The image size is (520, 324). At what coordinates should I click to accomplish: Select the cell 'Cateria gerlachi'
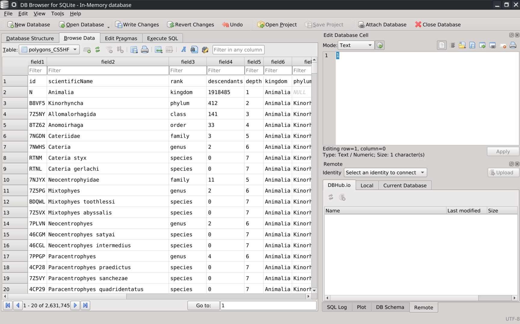click(108, 169)
